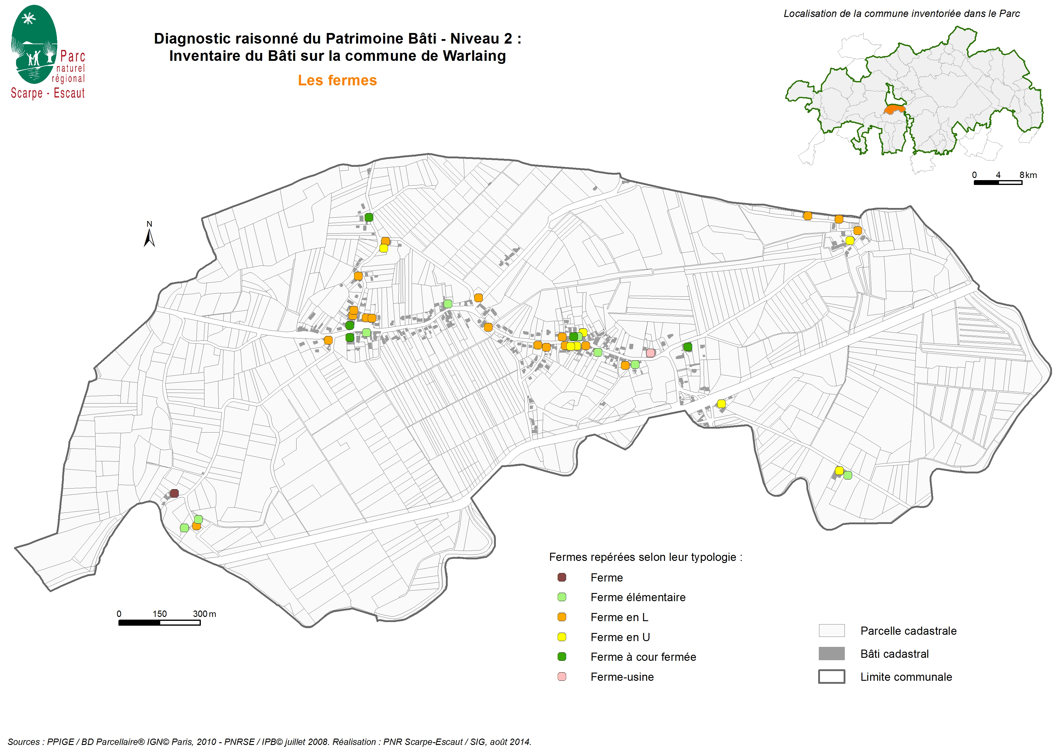Click the 'Bâti cadastral' legend label
Image resolution: width=1062 pixels, height=751 pixels.
tap(894, 654)
